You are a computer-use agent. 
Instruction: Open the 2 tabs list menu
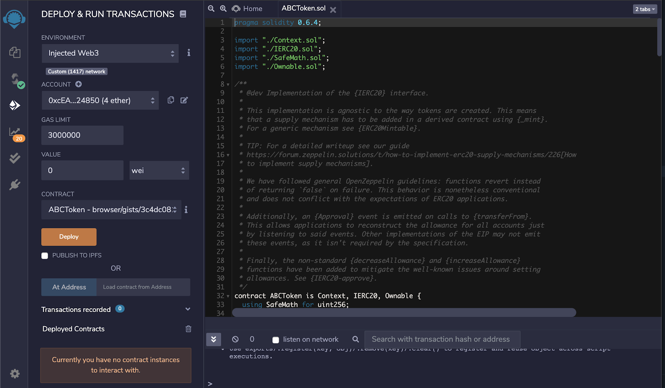click(645, 9)
